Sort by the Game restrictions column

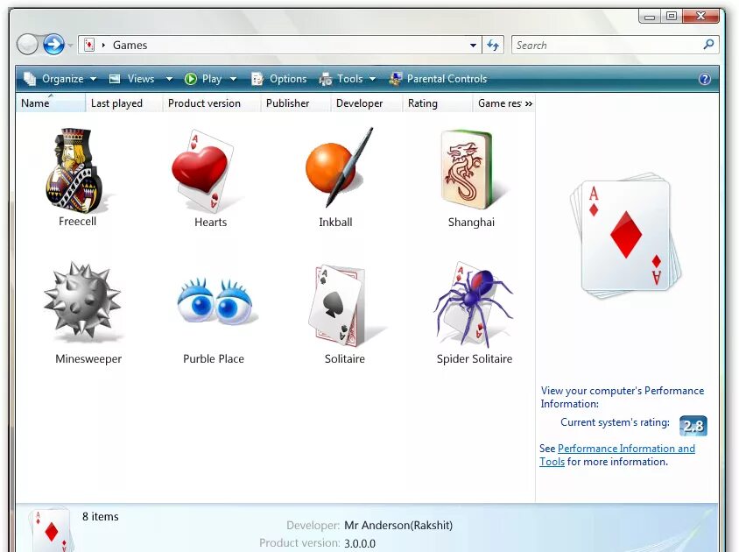tap(498, 103)
